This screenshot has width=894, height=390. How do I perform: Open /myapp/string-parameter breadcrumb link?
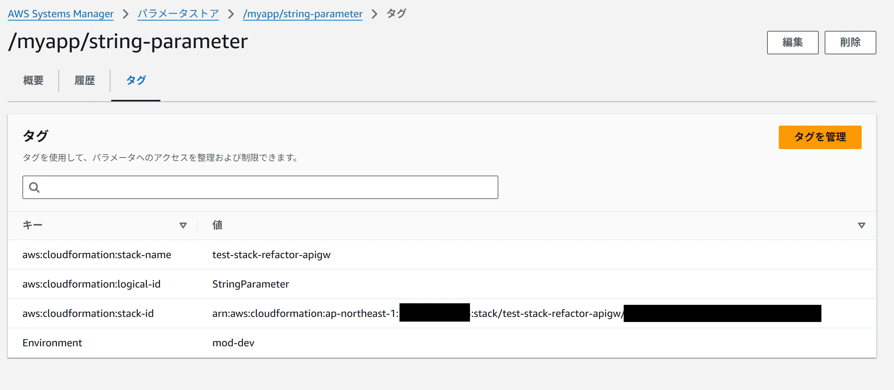tap(302, 14)
